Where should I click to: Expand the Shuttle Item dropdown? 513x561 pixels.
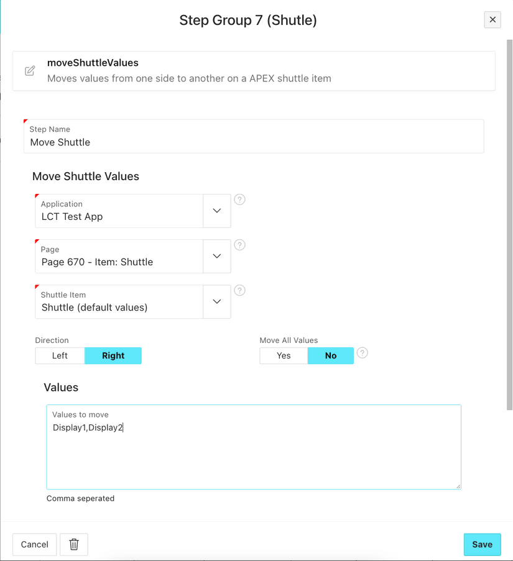[x=216, y=301]
